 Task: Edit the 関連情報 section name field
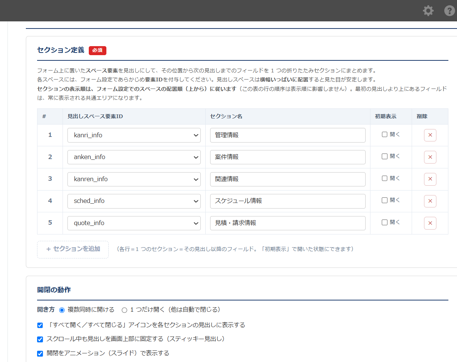[288, 179]
